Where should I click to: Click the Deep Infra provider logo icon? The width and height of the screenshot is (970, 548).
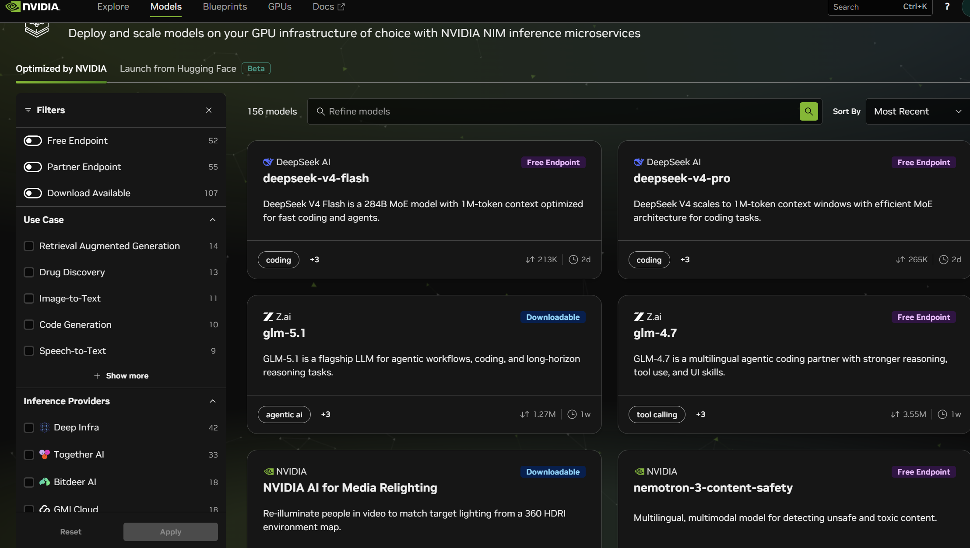tap(45, 427)
